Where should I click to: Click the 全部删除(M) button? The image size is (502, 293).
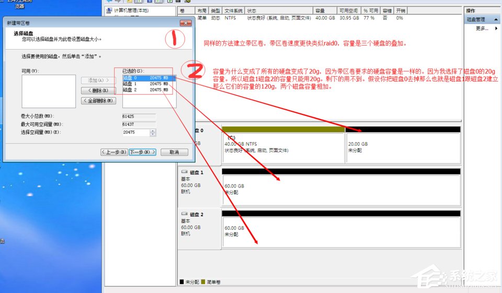point(98,100)
